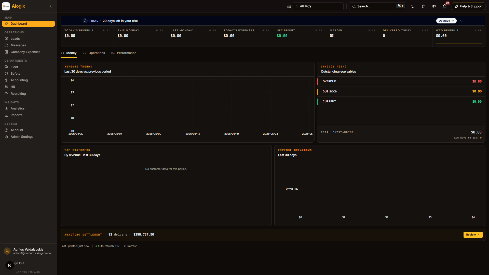Screen dimensions: 489x275
Task: Click the round N badge icon
Action: (10, 266)
